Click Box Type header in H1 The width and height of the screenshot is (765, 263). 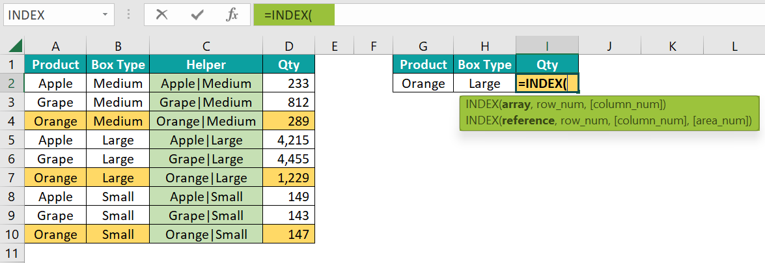[x=485, y=64]
